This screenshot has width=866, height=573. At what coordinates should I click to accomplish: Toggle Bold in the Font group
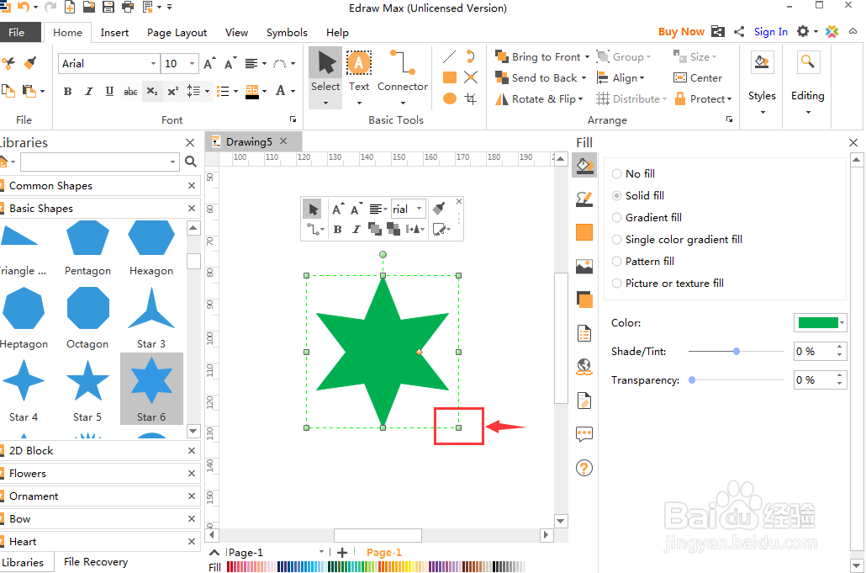click(67, 91)
